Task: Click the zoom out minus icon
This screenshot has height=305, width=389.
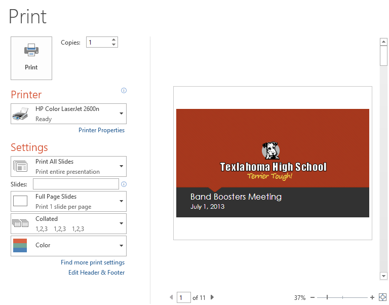Action: tap(313, 297)
